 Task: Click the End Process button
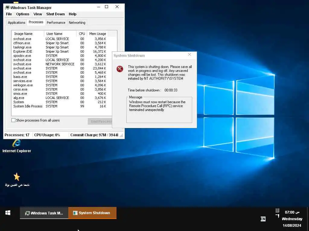100,122
